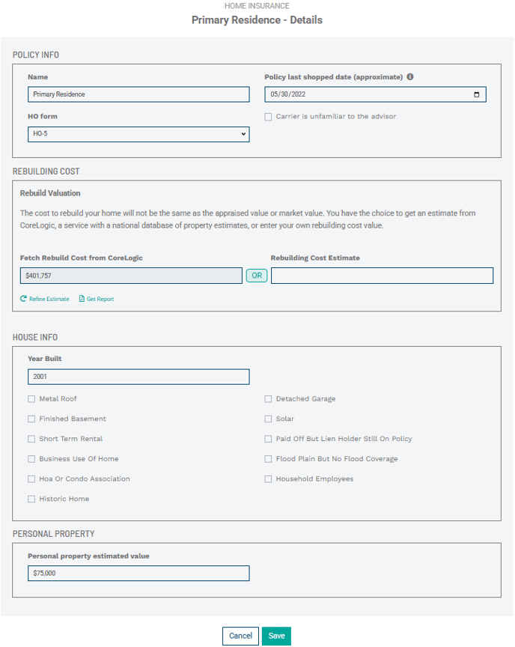Tick the Detached Garage checkbox
515x647 pixels.
(269, 399)
